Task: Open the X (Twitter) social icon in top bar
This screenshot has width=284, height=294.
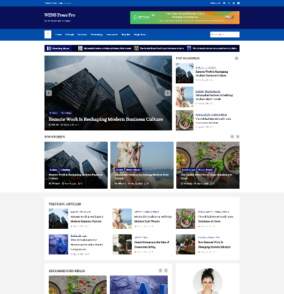Action: pyautogui.click(x=229, y=3)
